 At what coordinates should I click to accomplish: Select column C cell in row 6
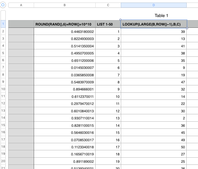[x=108, y=60]
